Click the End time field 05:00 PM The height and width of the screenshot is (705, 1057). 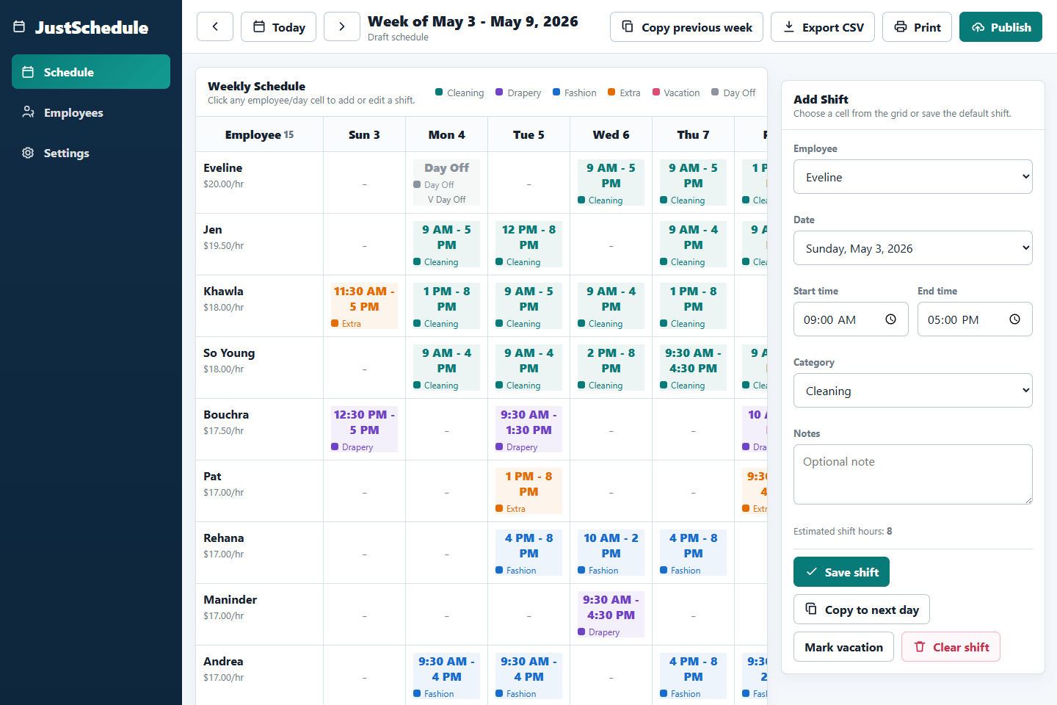point(975,319)
